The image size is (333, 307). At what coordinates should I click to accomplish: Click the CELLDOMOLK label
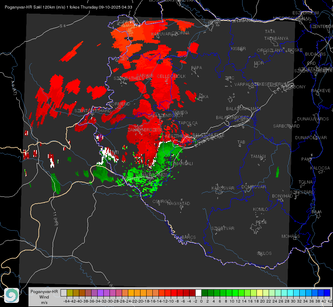point(171,76)
